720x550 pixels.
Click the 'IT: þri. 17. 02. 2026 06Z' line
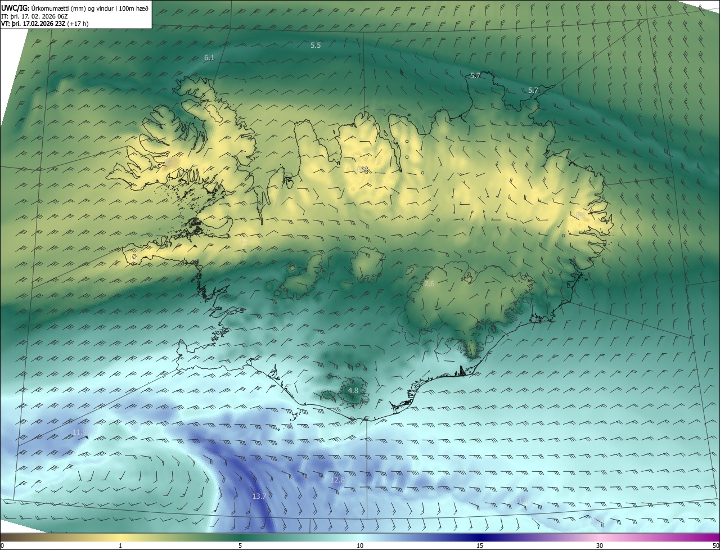tap(34, 16)
